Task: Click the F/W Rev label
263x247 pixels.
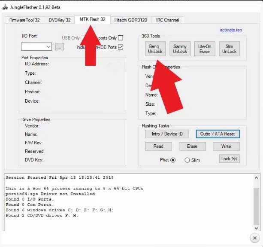Action: tap(34, 143)
